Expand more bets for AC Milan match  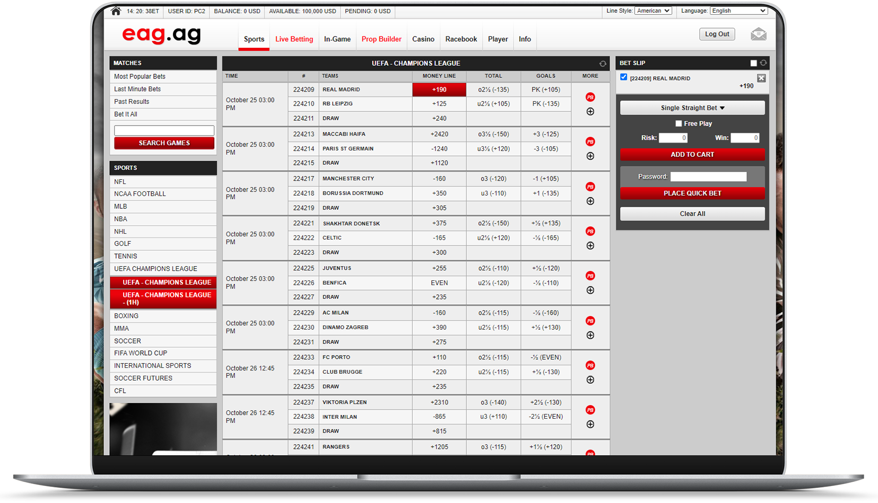[590, 336]
